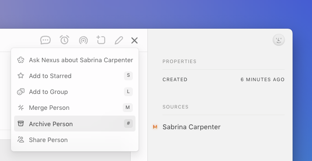
Task: Click the alarm clock reminder icon
Action: pos(64,40)
